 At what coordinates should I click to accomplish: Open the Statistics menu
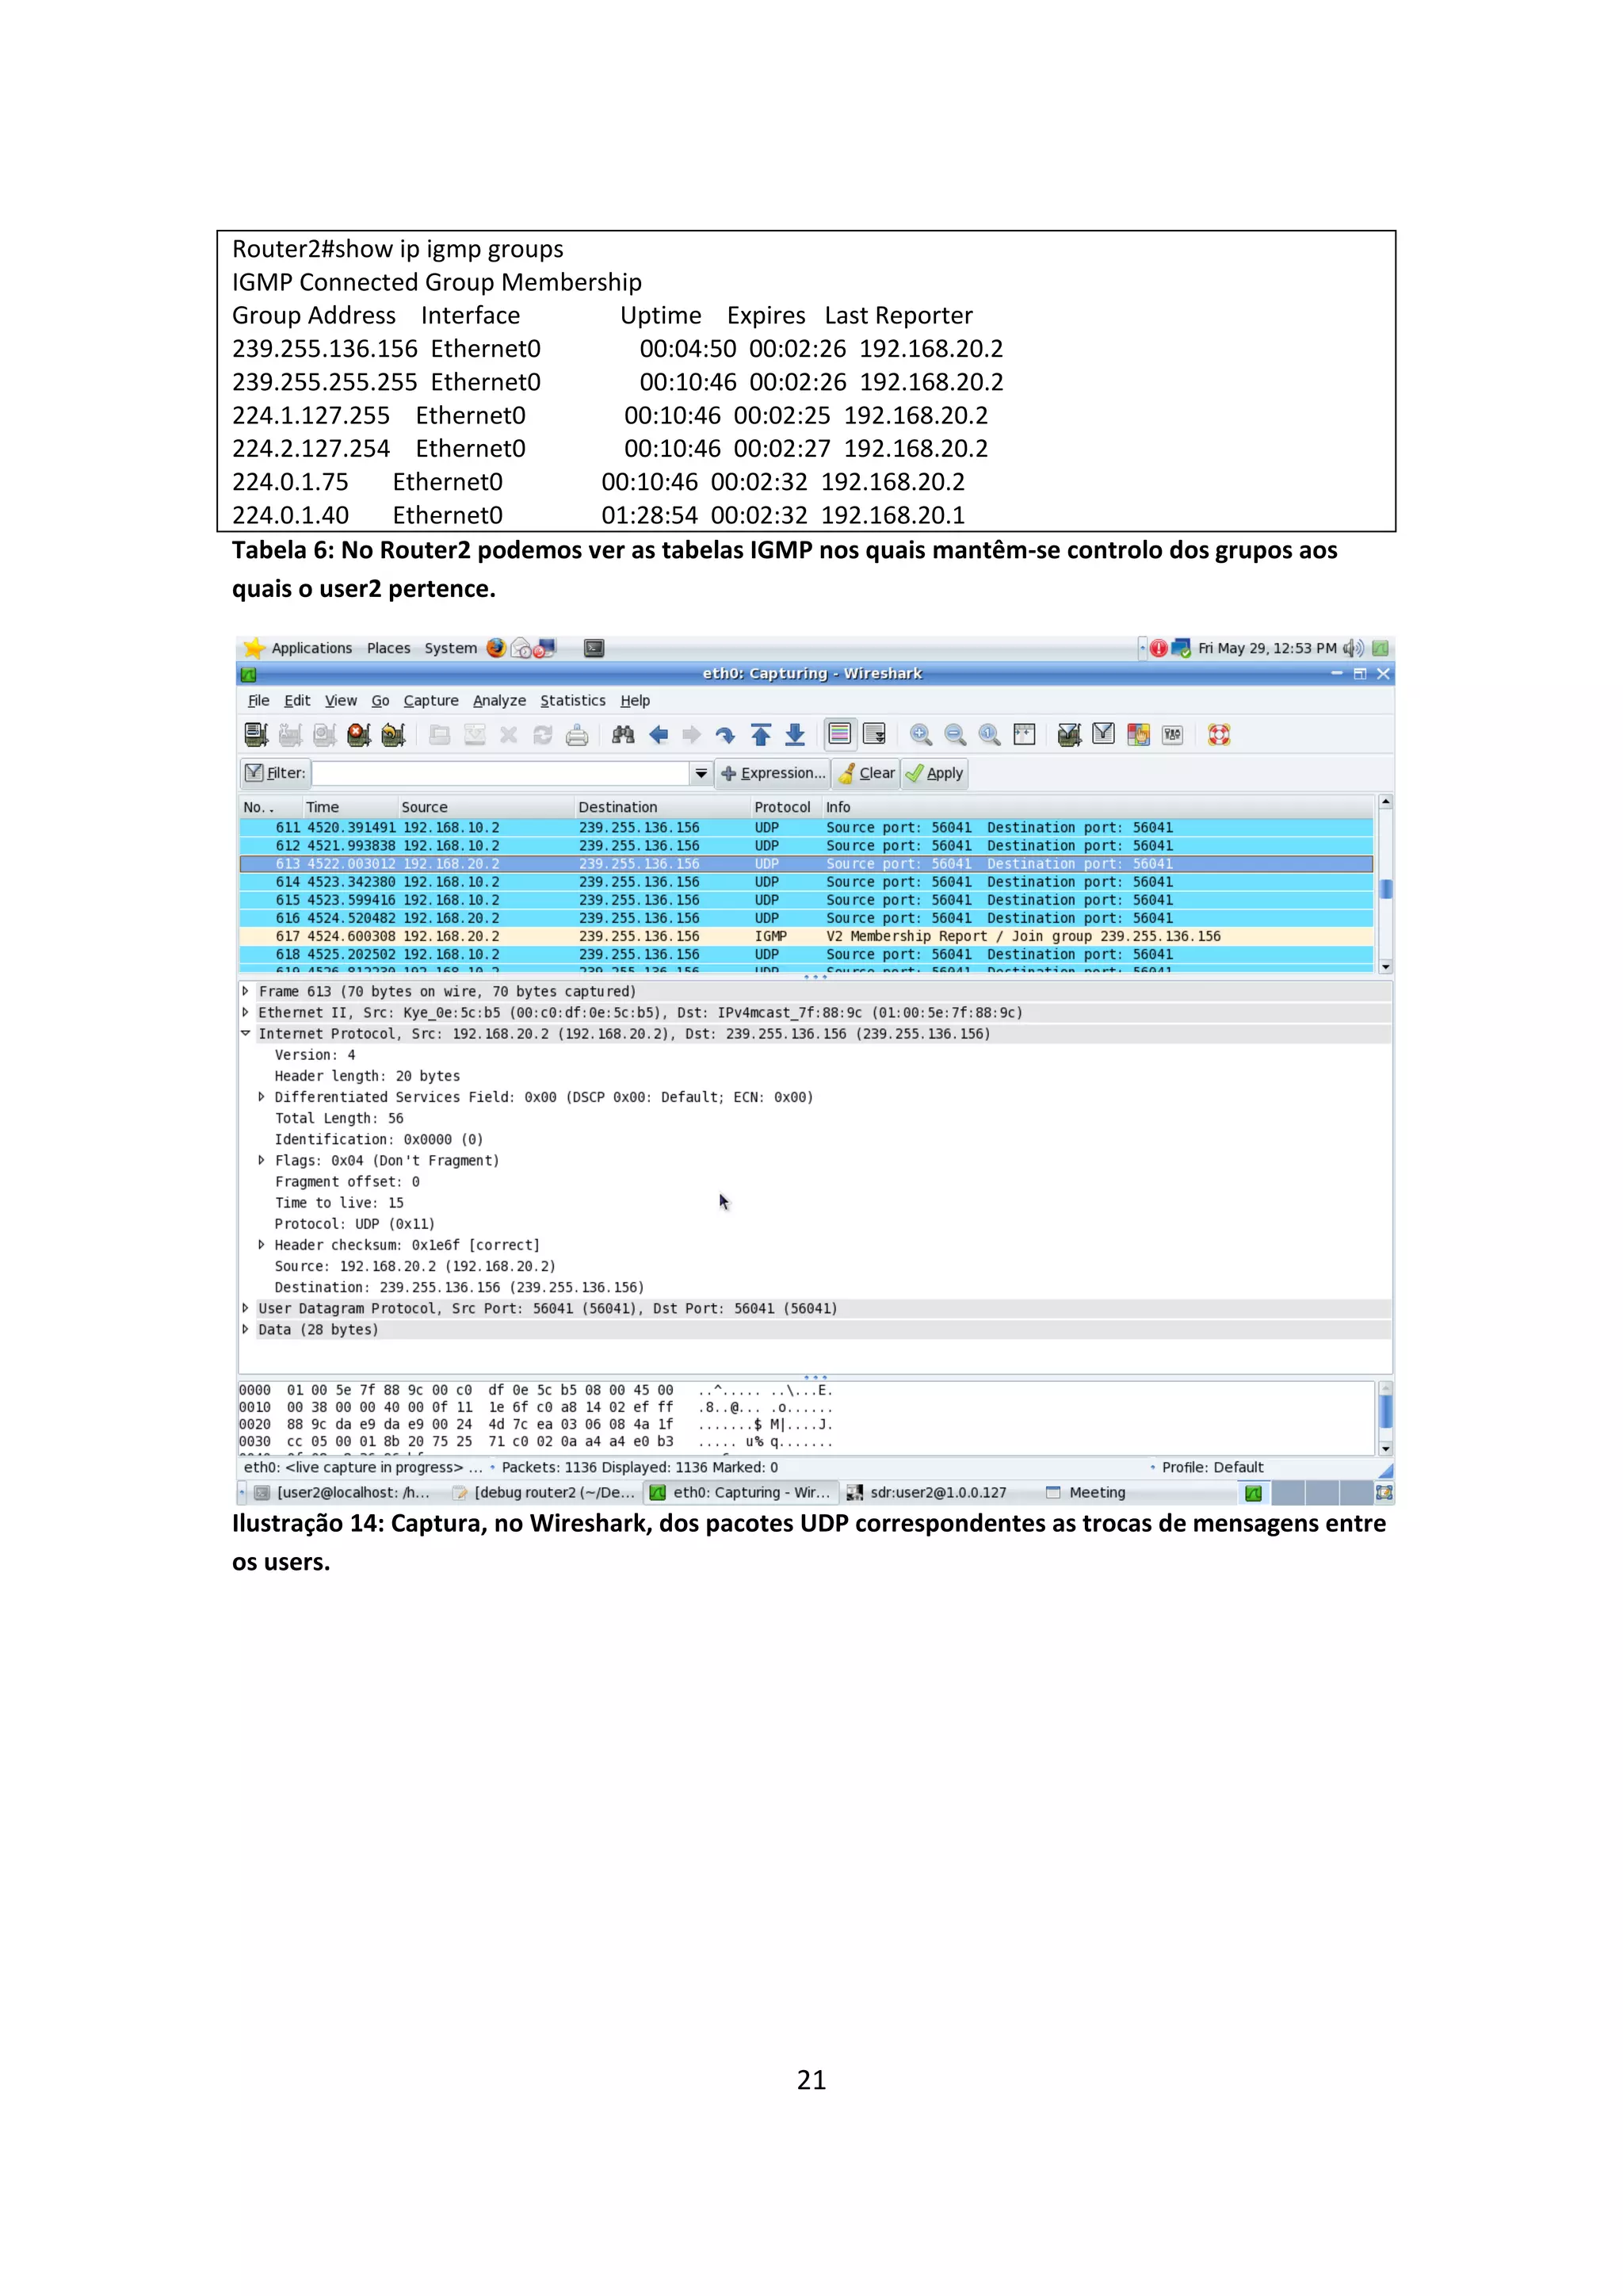[x=573, y=701]
